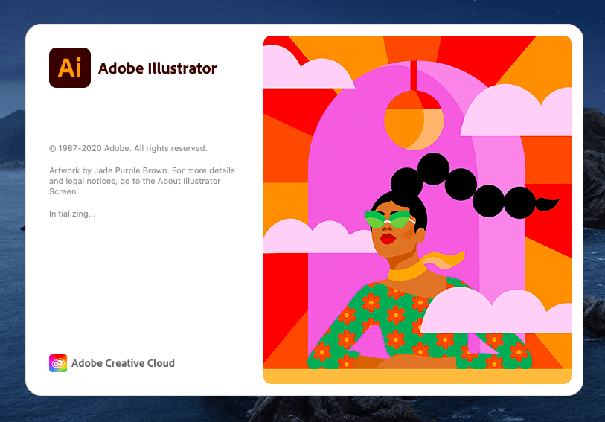
Task: Click the 1987-2020 Adobe copyright line
Action: [128, 148]
